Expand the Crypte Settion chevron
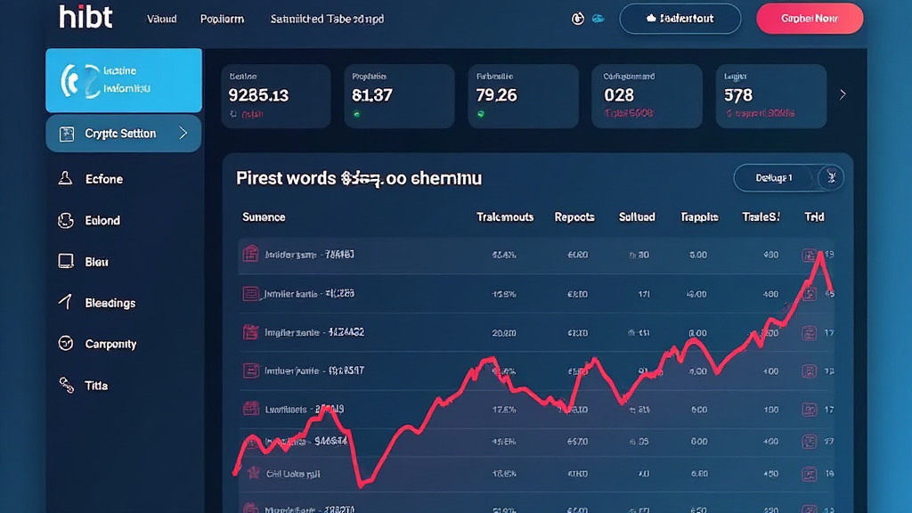The width and height of the screenshot is (912, 513). pyautogui.click(x=183, y=134)
